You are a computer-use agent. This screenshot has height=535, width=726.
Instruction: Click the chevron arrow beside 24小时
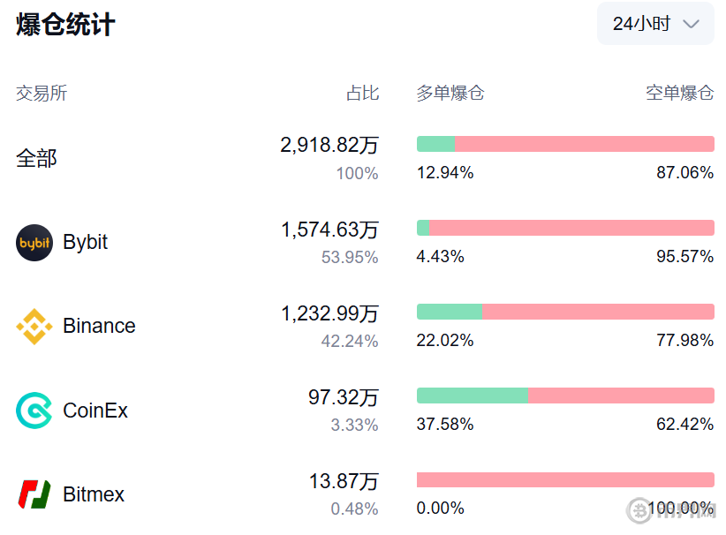(692, 24)
